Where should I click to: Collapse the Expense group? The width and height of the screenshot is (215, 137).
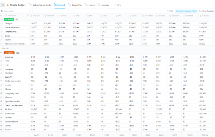1,53
